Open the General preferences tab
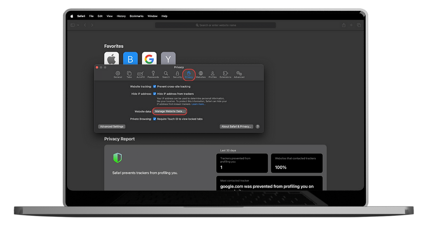The image size is (428, 232). (x=117, y=75)
